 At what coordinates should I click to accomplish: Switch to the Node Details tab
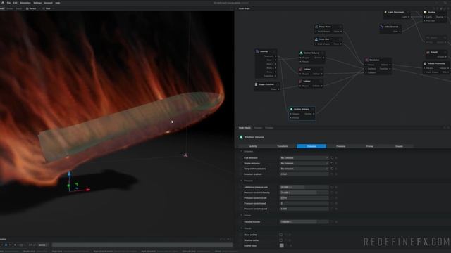245,128
